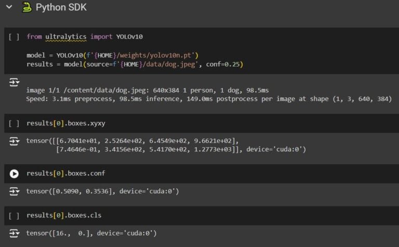Click the results = model(source=...) code line
The height and width of the screenshot is (247, 399).
point(135,64)
